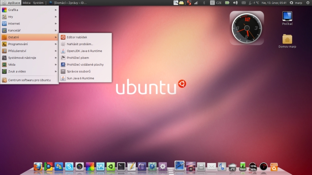The height and width of the screenshot is (175, 312).
Task: Launch Firefox from the dock
Action: 38,166
